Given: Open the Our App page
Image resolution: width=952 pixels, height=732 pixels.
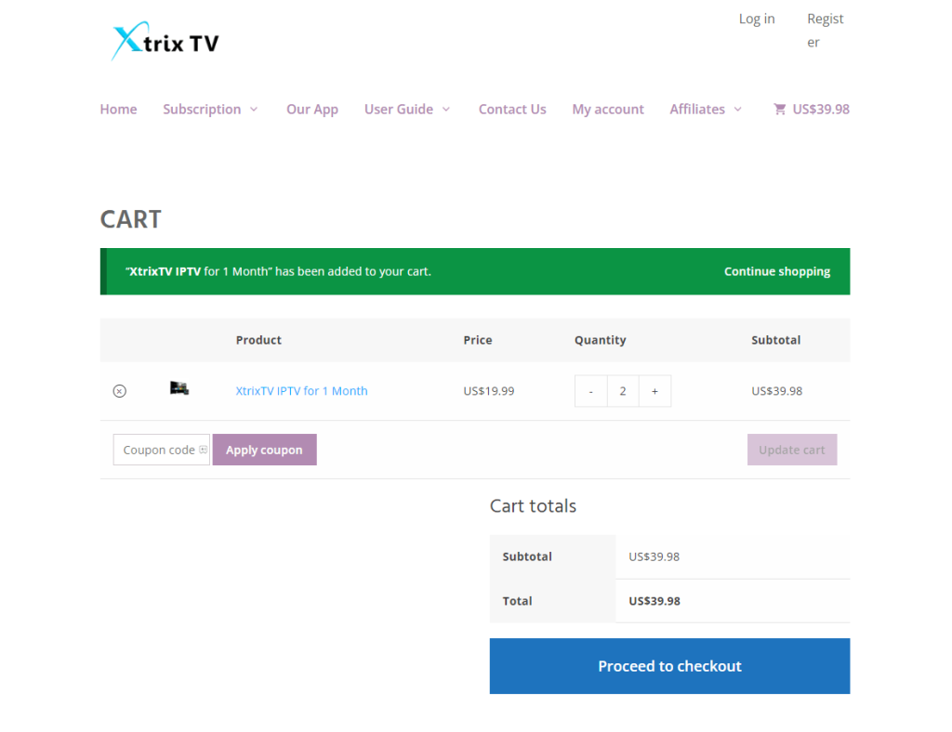Looking at the screenshot, I should (312, 110).
